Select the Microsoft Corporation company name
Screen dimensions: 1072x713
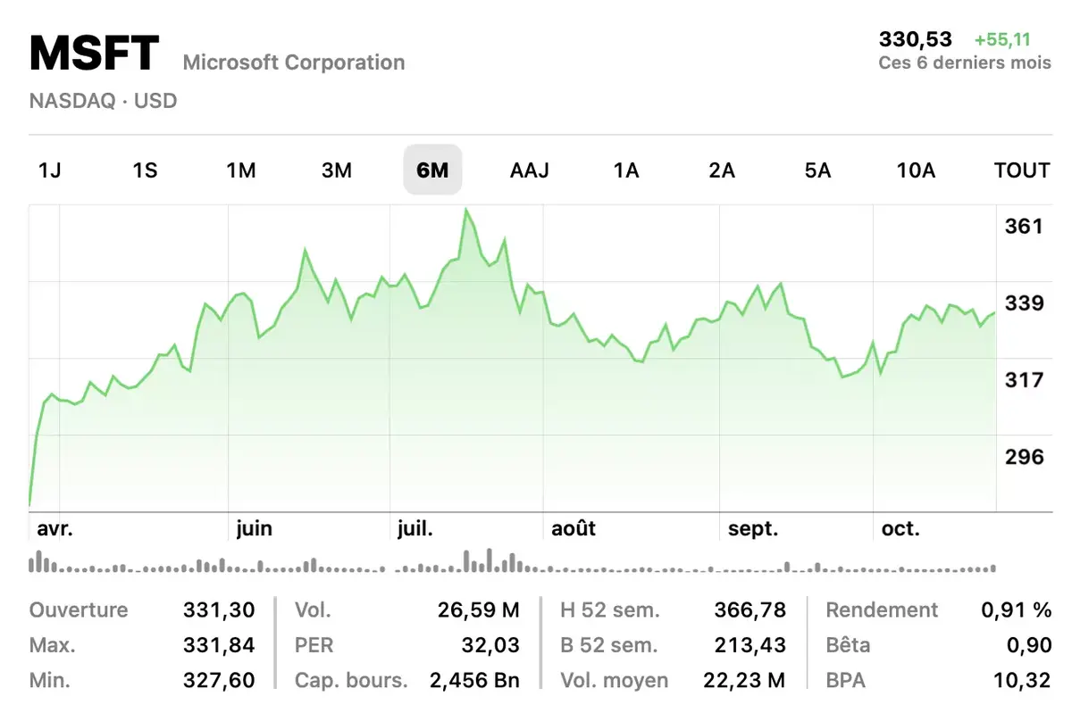coord(294,62)
